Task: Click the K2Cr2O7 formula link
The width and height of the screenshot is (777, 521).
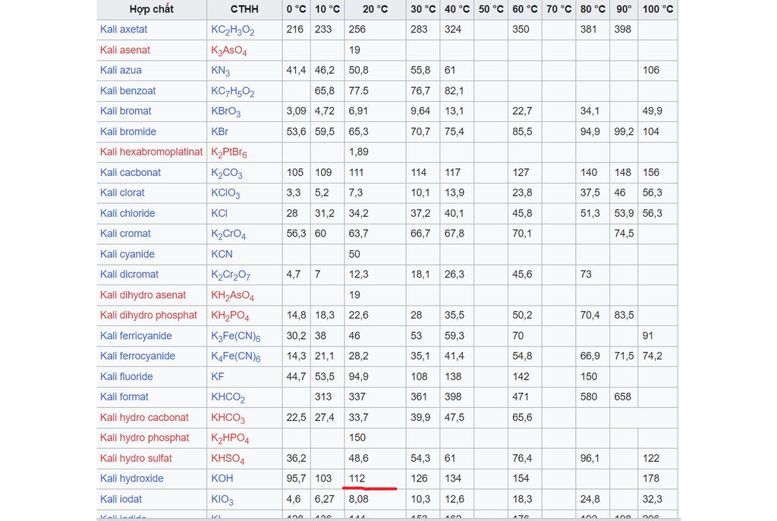Action: coord(231,275)
